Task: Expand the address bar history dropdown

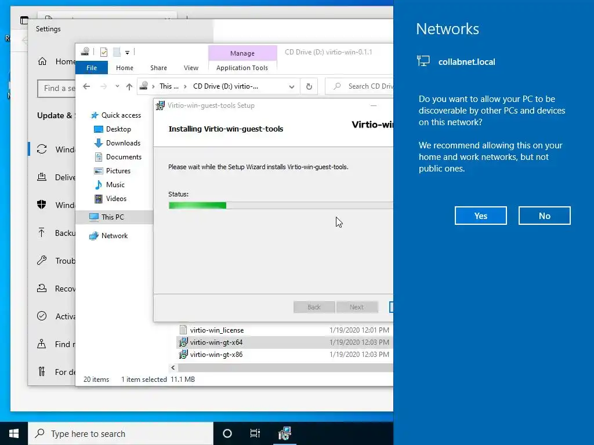Action: (x=291, y=87)
